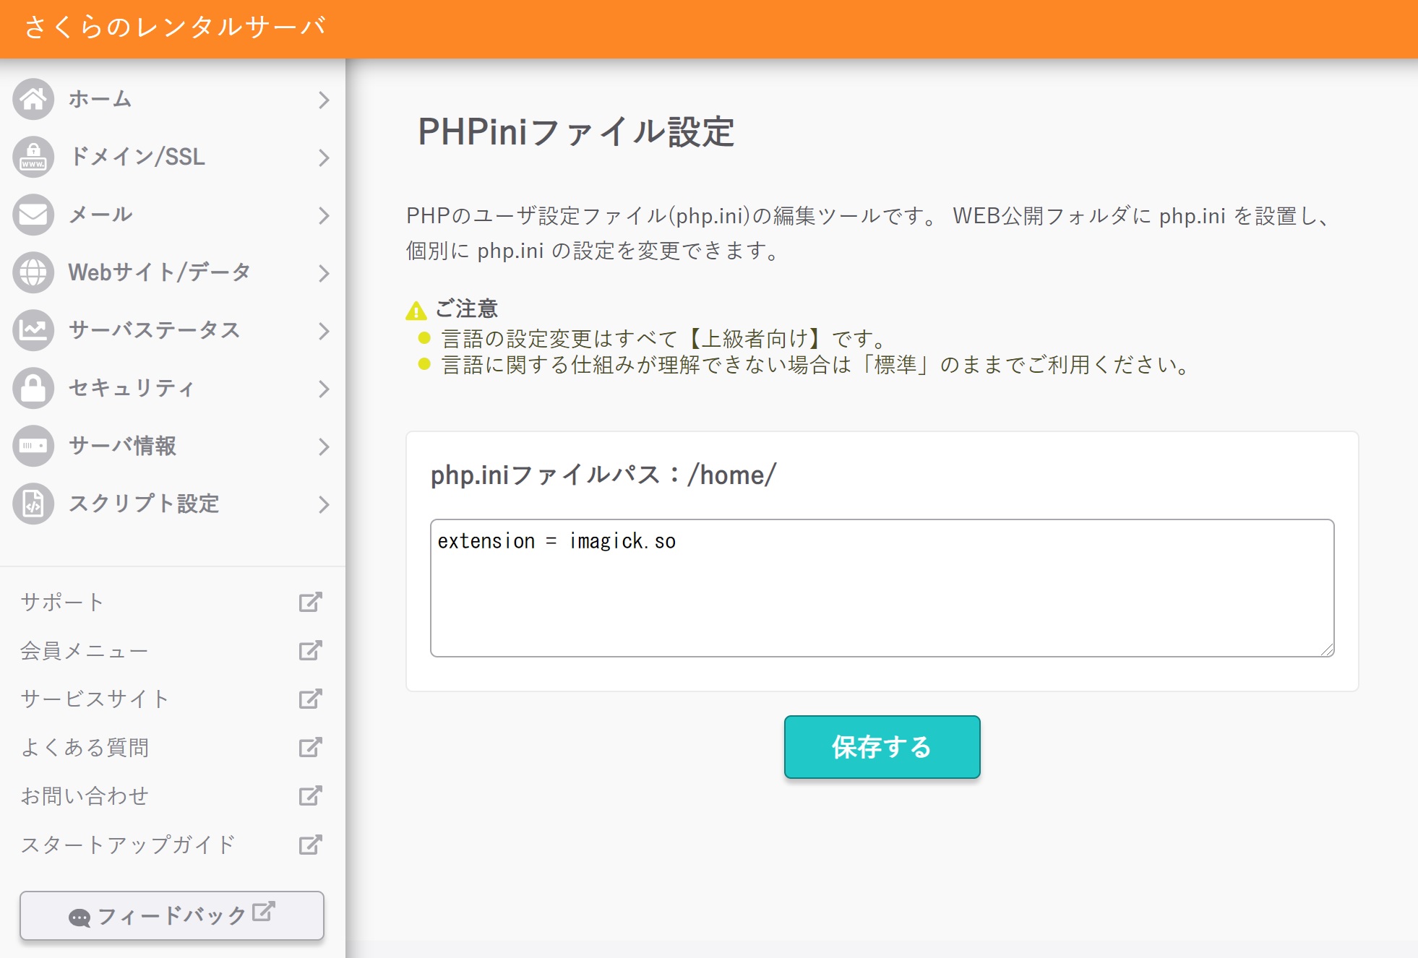This screenshot has height=958, width=1418.
Task: Click external link icon beside サービスサイト
Action: click(310, 699)
